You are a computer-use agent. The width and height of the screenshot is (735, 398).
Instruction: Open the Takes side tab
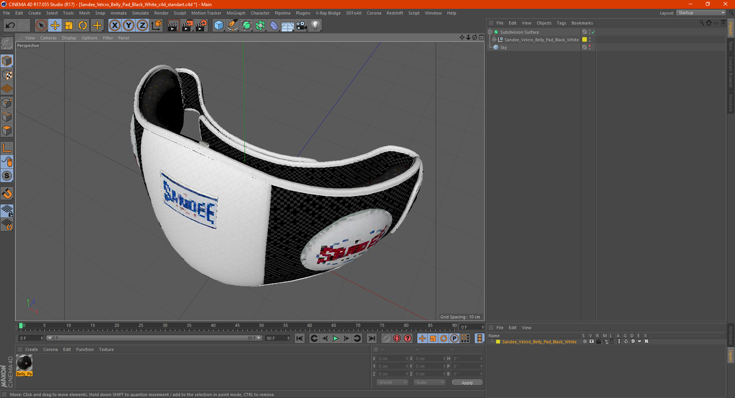pyautogui.click(x=730, y=46)
